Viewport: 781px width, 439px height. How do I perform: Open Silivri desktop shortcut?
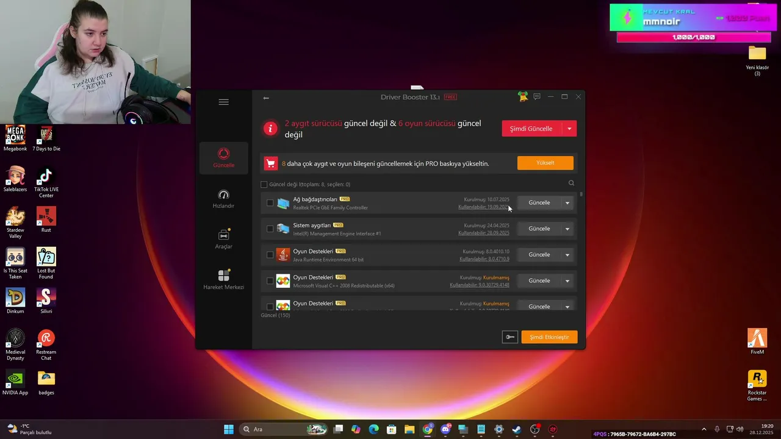[46, 301]
